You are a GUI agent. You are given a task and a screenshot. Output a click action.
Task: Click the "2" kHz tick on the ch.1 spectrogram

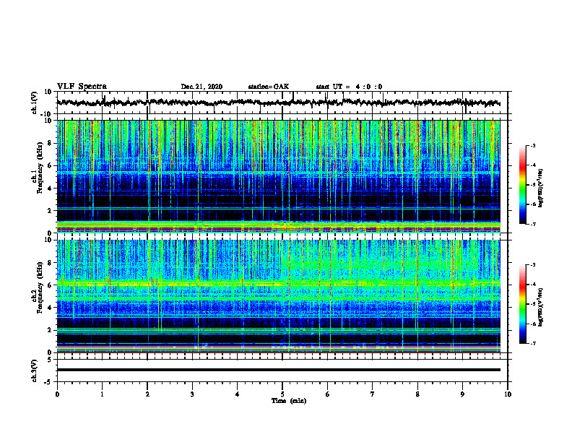point(50,211)
